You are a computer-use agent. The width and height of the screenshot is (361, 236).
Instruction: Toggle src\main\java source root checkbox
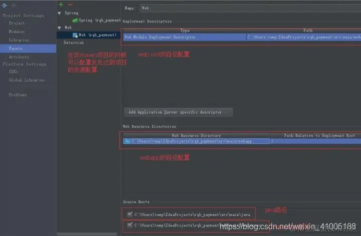pos(130,214)
